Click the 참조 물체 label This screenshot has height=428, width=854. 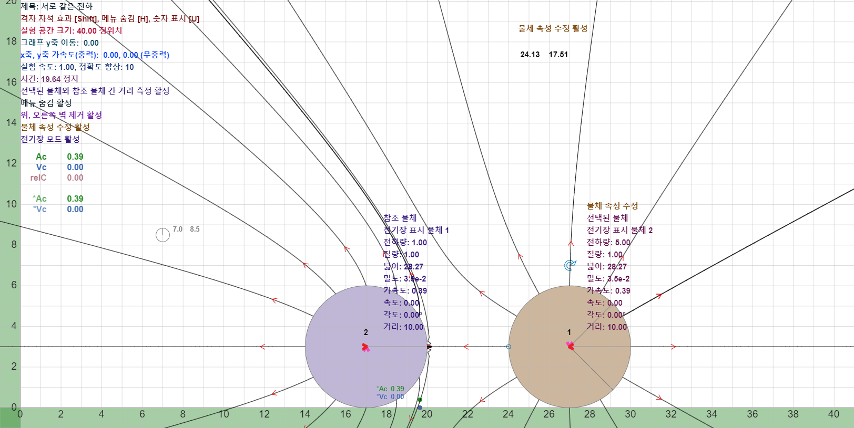(x=400, y=218)
